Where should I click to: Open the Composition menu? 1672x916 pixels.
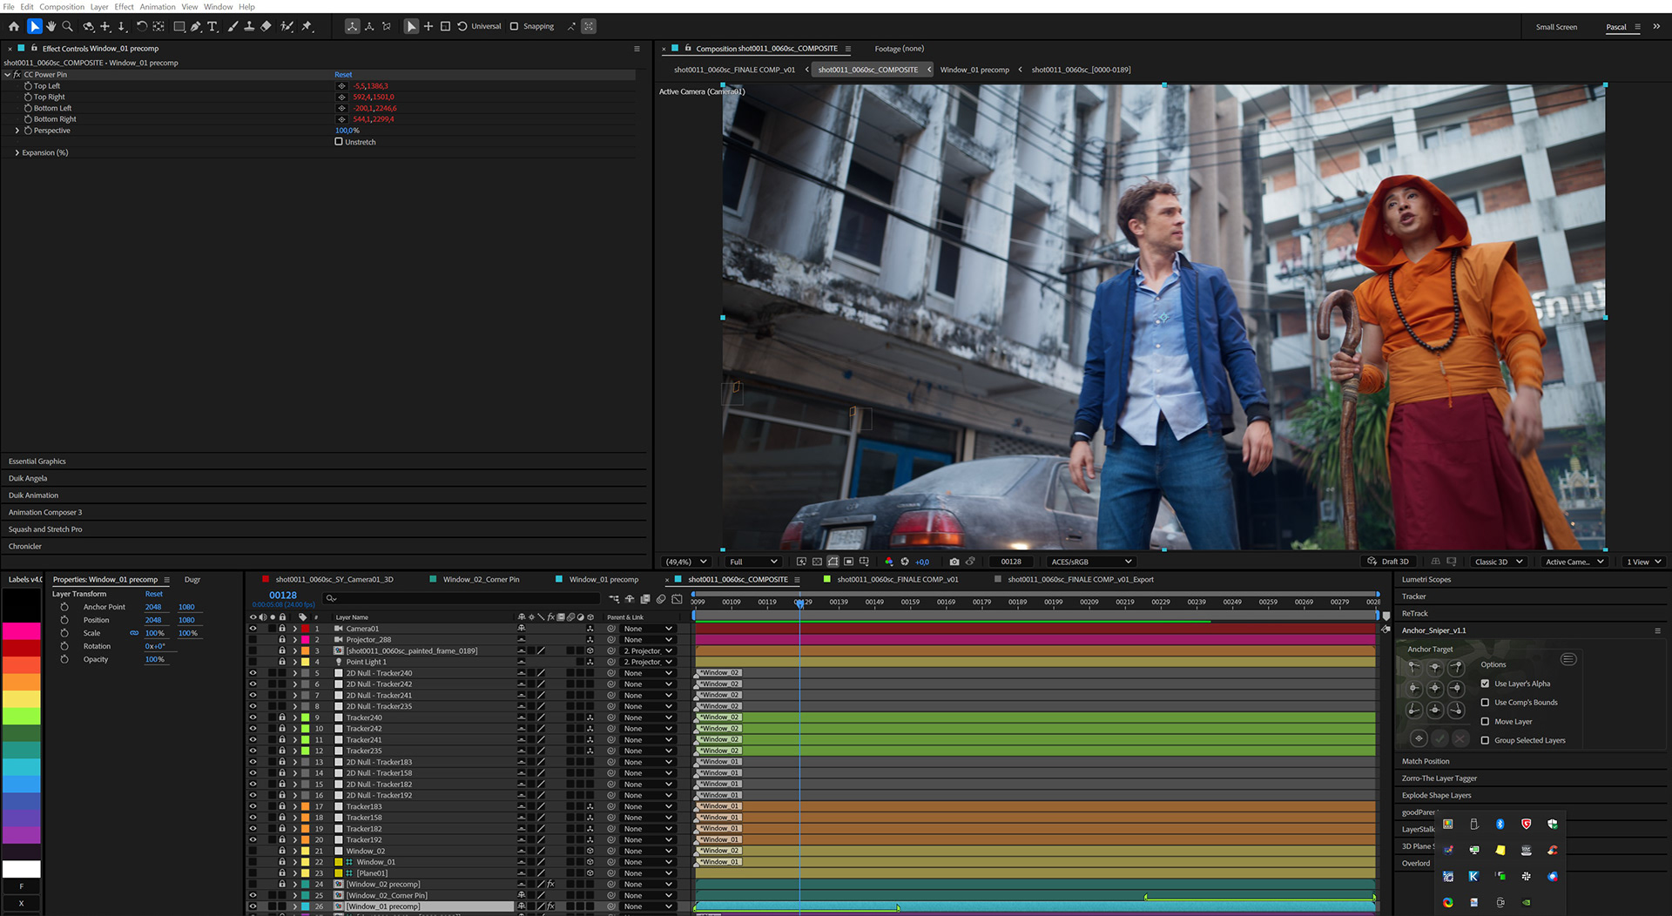pos(62,6)
